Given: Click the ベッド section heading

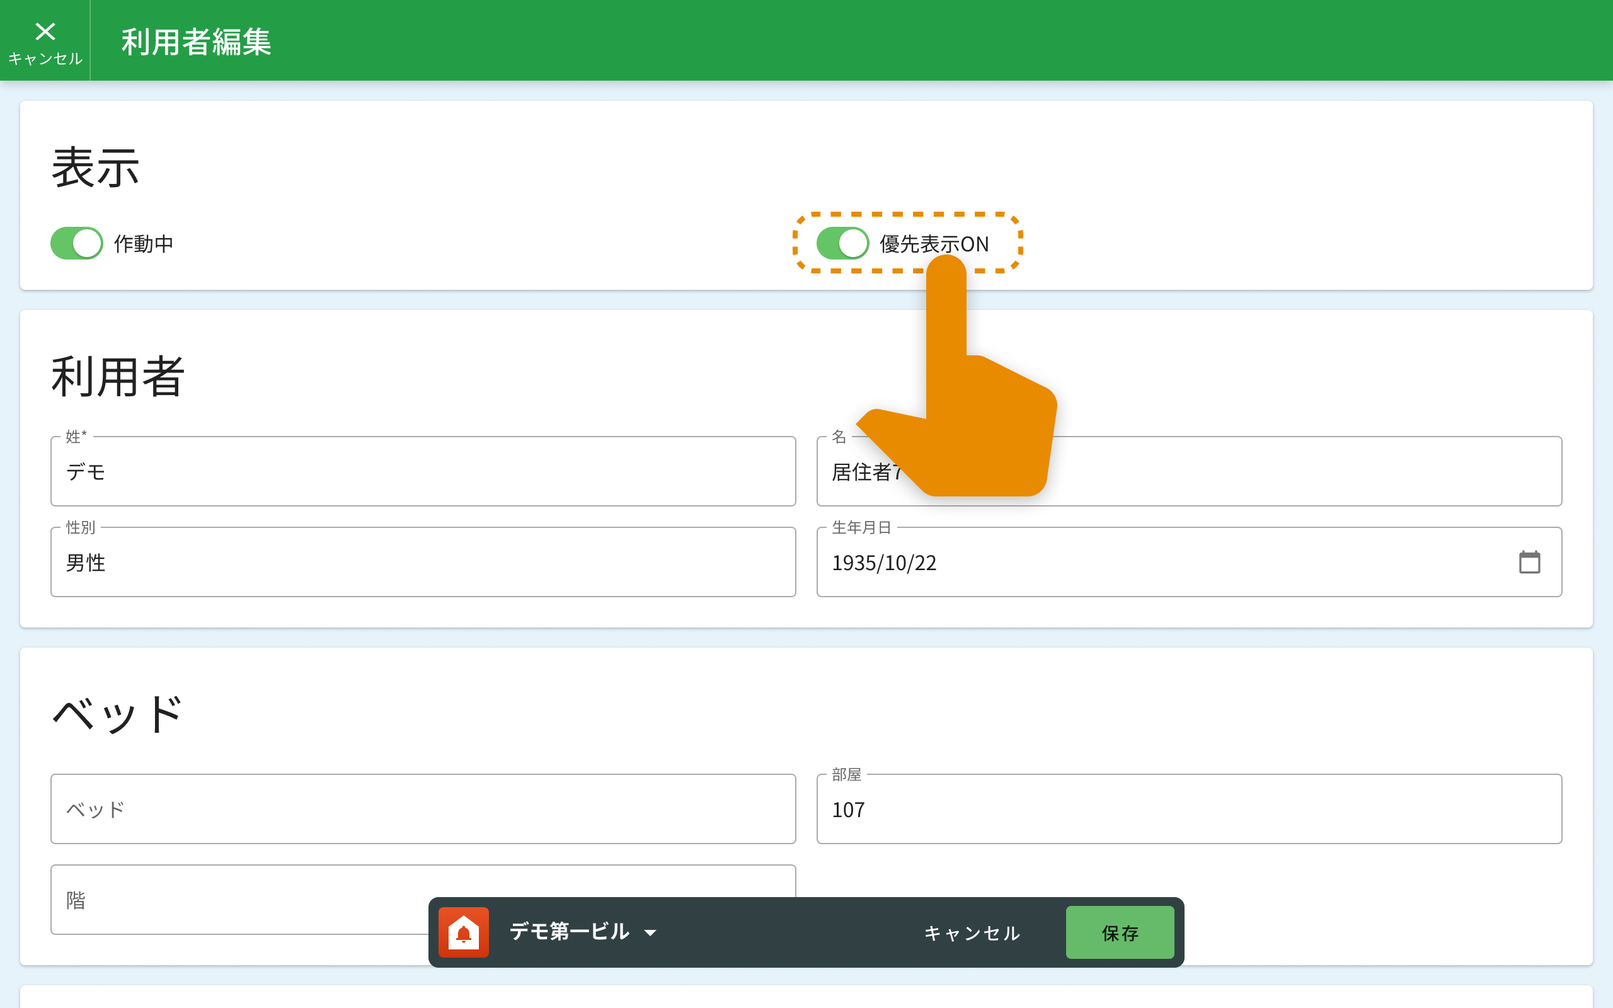Looking at the screenshot, I should [117, 714].
